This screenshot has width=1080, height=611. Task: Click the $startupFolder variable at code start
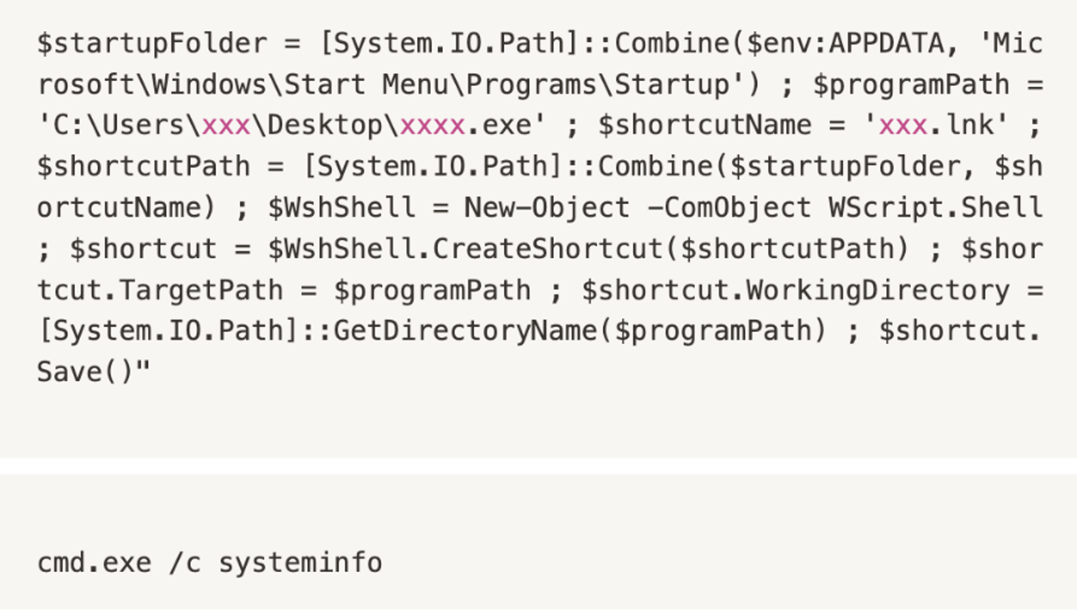pos(152,44)
